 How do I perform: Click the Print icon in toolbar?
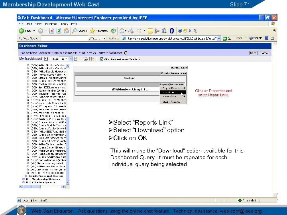tap(131, 31)
